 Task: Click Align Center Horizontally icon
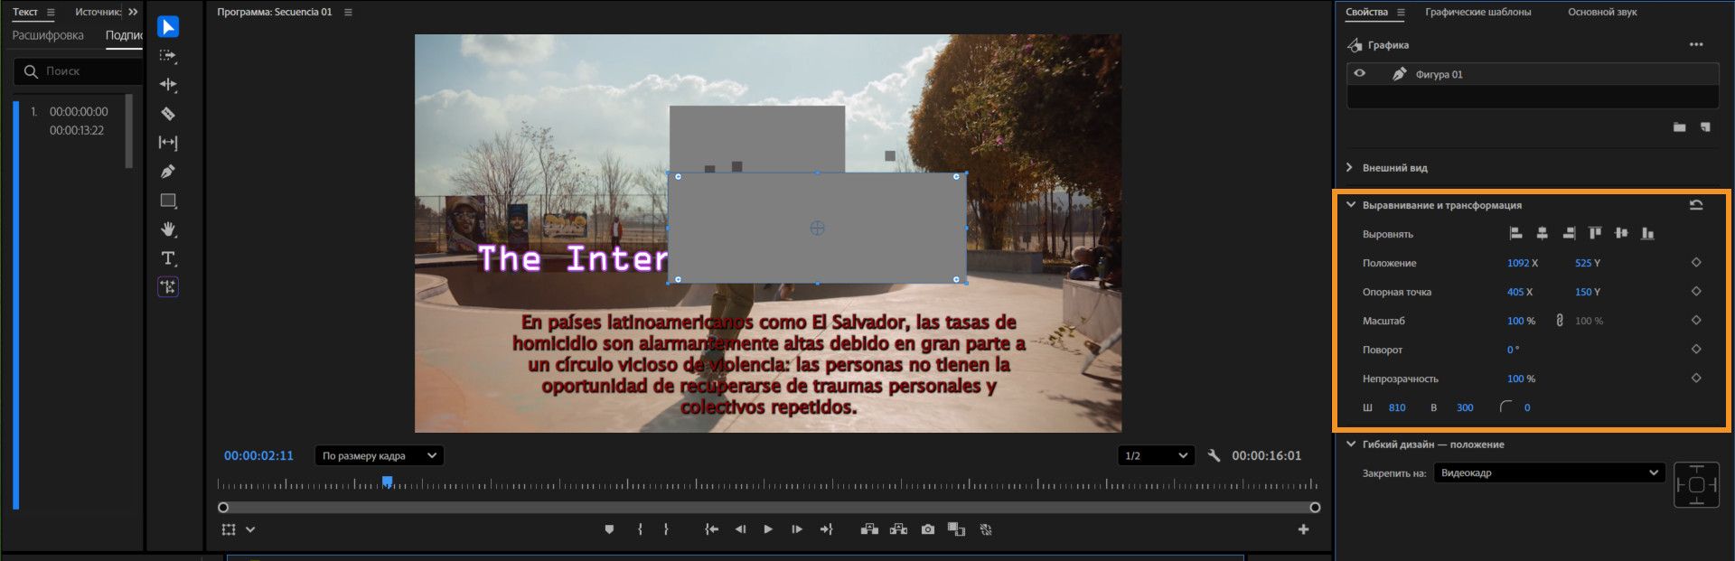tap(1543, 233)
